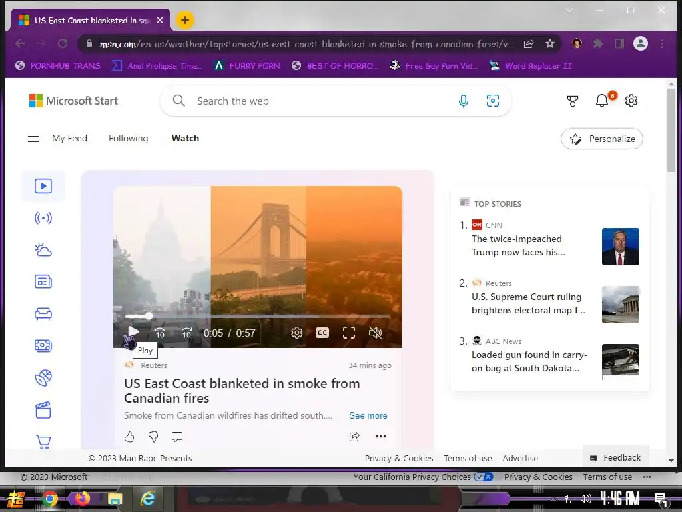Viewport: 682px width, 512px height.
Task: Close the US East Coast tab
Action: point(160,20)
